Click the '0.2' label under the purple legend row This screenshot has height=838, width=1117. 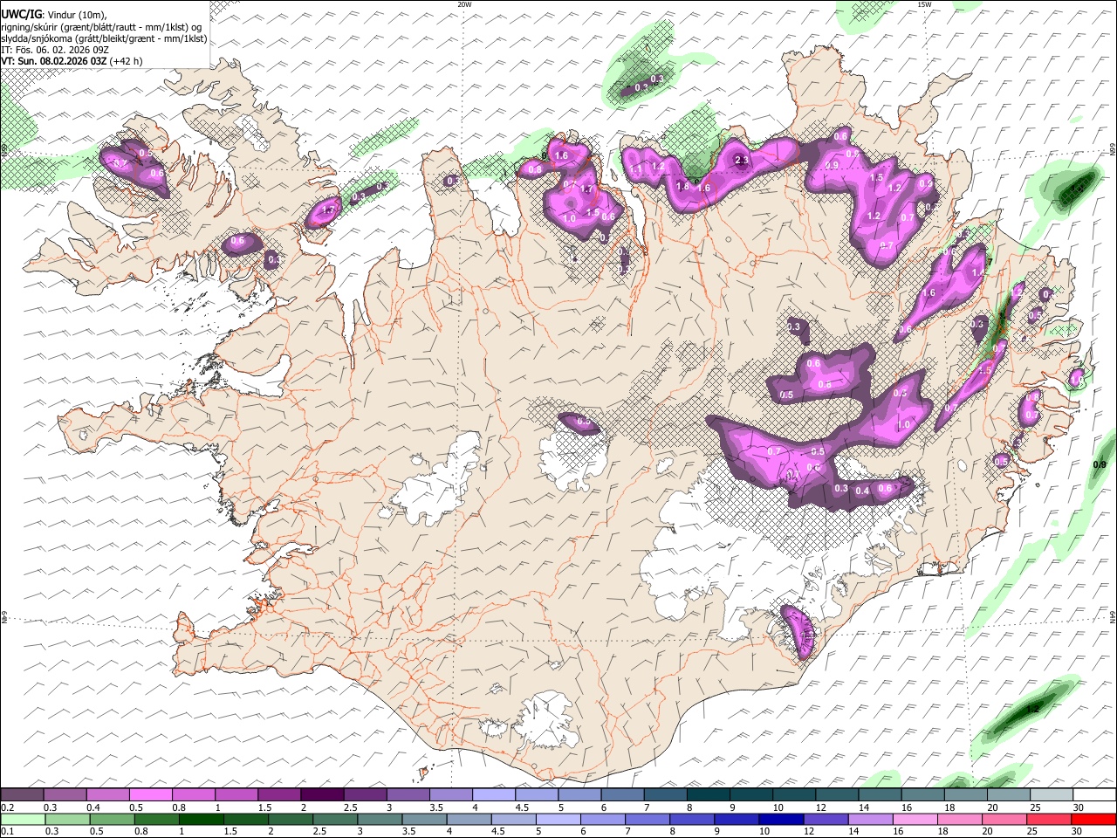click(8, 807)
